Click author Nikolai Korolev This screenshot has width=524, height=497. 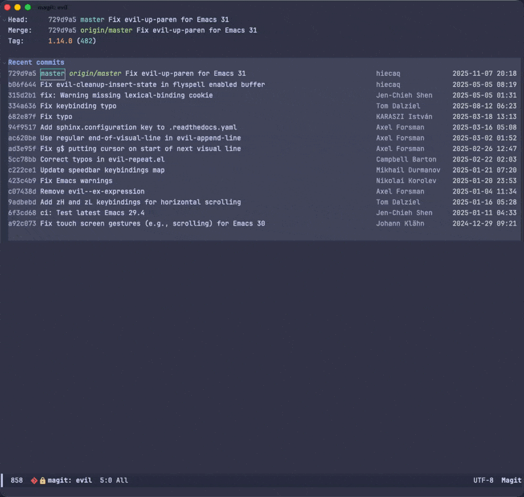click(406, 180)
